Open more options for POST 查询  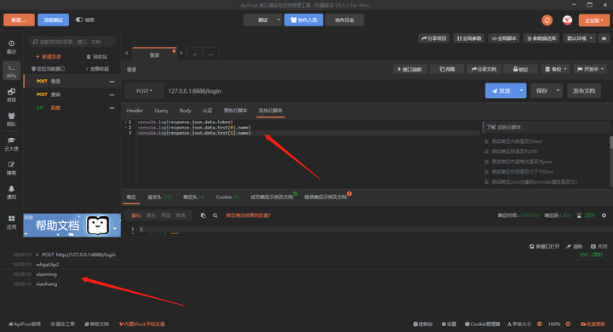tap(112, 94)
